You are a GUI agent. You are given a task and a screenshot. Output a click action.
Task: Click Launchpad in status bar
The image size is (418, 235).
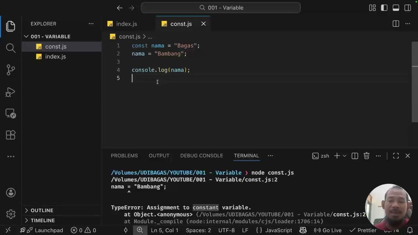click(41, 230)
